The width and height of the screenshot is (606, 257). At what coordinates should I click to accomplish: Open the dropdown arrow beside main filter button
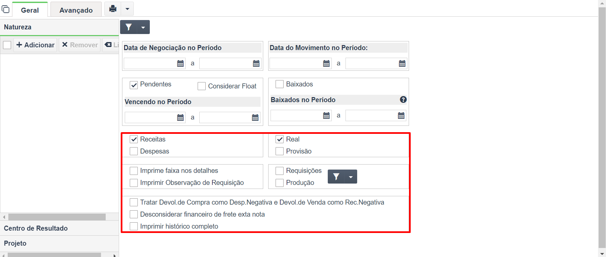pos(143,27)
